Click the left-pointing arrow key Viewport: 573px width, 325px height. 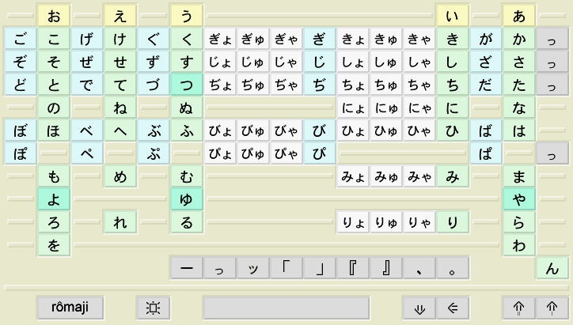[453, 308]
